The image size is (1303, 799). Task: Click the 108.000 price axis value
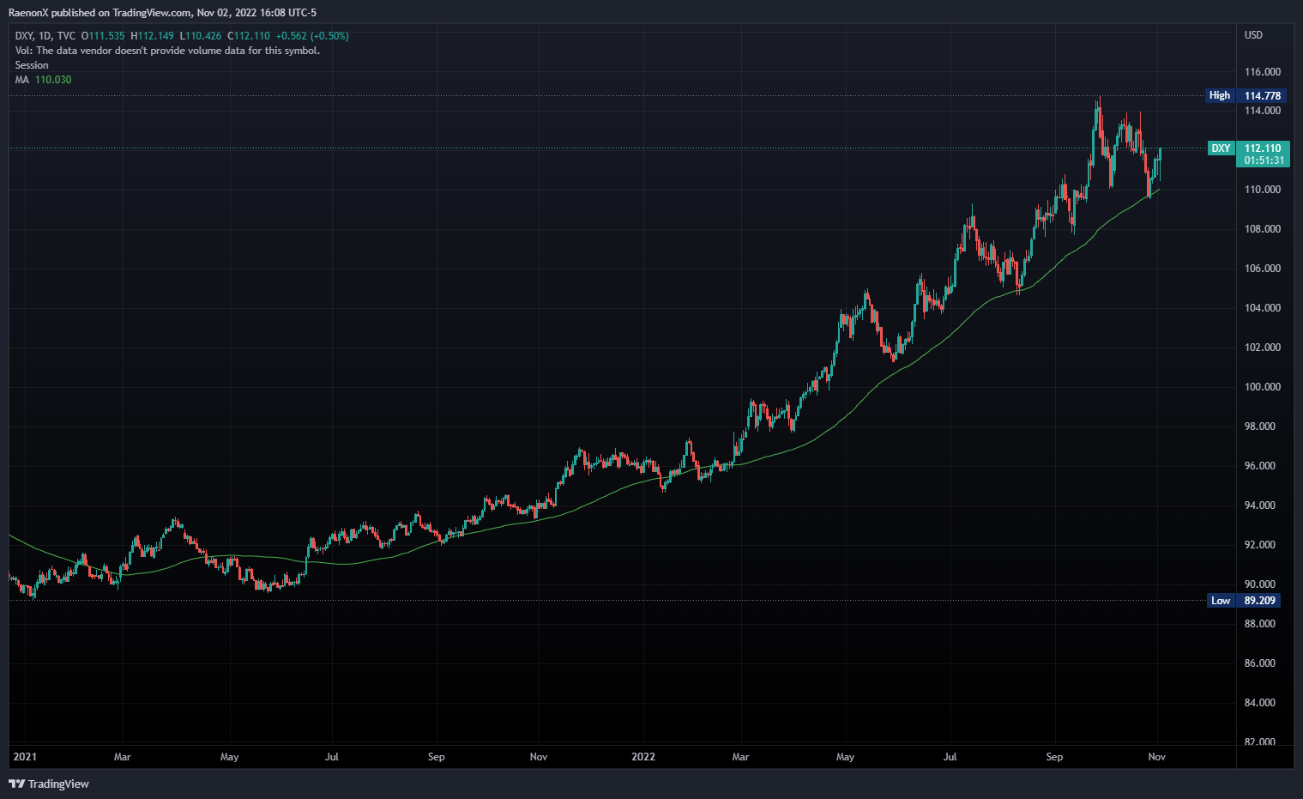point(1263,229)
